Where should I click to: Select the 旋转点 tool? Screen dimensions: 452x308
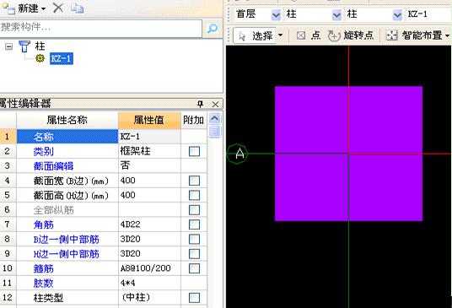coord(351,35)
